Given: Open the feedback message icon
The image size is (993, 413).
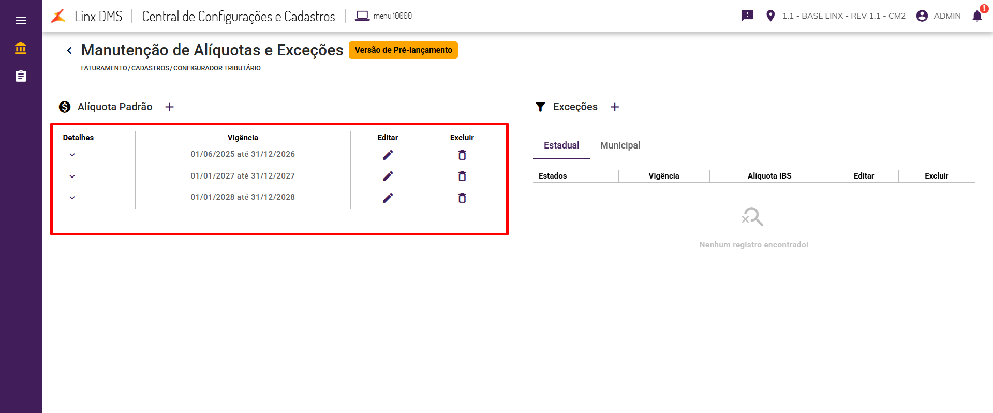Looking at the screenshot, I should [747, 16].
